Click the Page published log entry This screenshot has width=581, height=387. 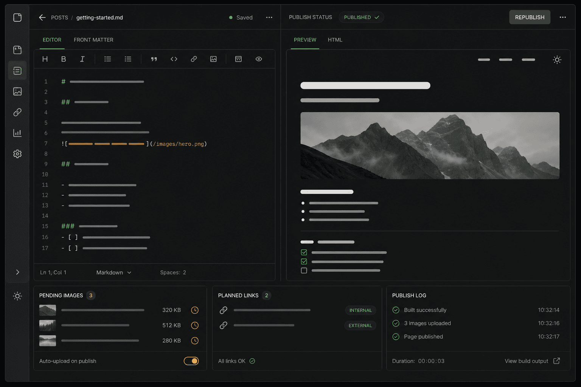(476, 336)
